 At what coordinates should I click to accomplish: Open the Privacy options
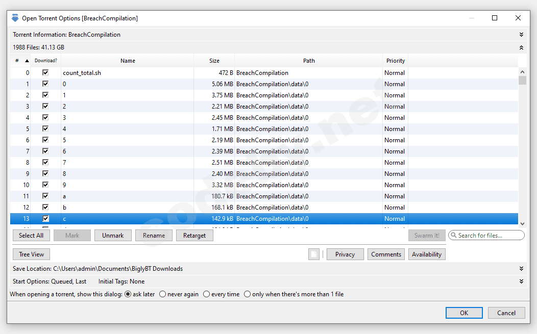(x=345, y=254)
